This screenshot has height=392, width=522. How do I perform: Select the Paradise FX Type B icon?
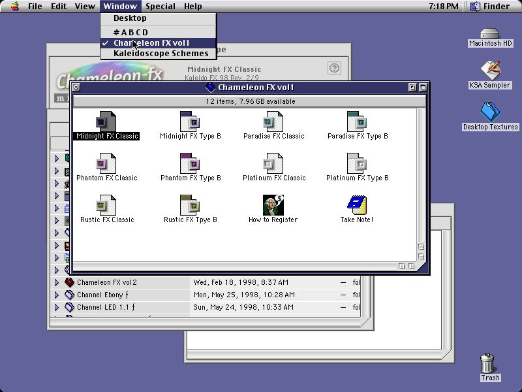[356, 122]
